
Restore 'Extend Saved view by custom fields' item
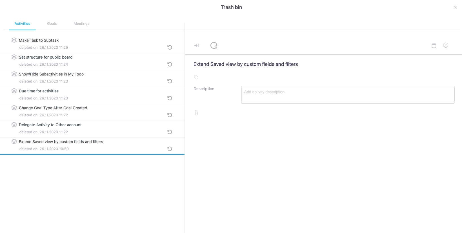(170, 149)
